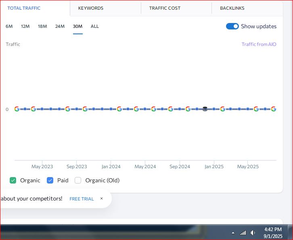Viewport: 293px width, 240px height.
Task: Uncheck the Organic checkbox
Action: pyautogui.click(x=13, y=180)
